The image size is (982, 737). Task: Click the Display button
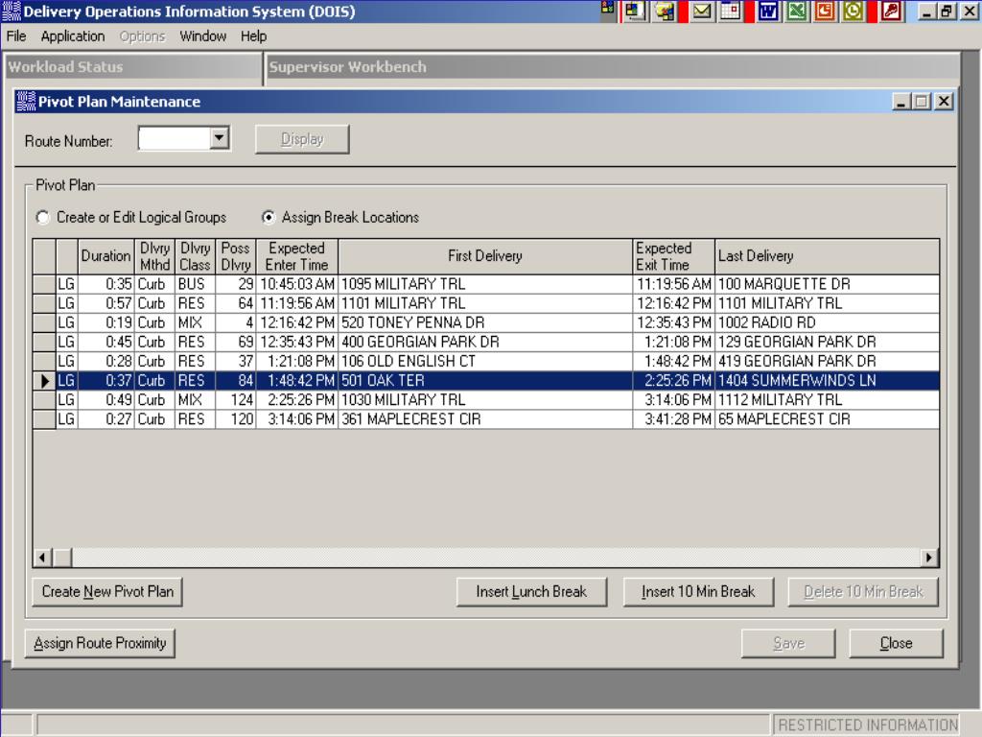[302, 139]
